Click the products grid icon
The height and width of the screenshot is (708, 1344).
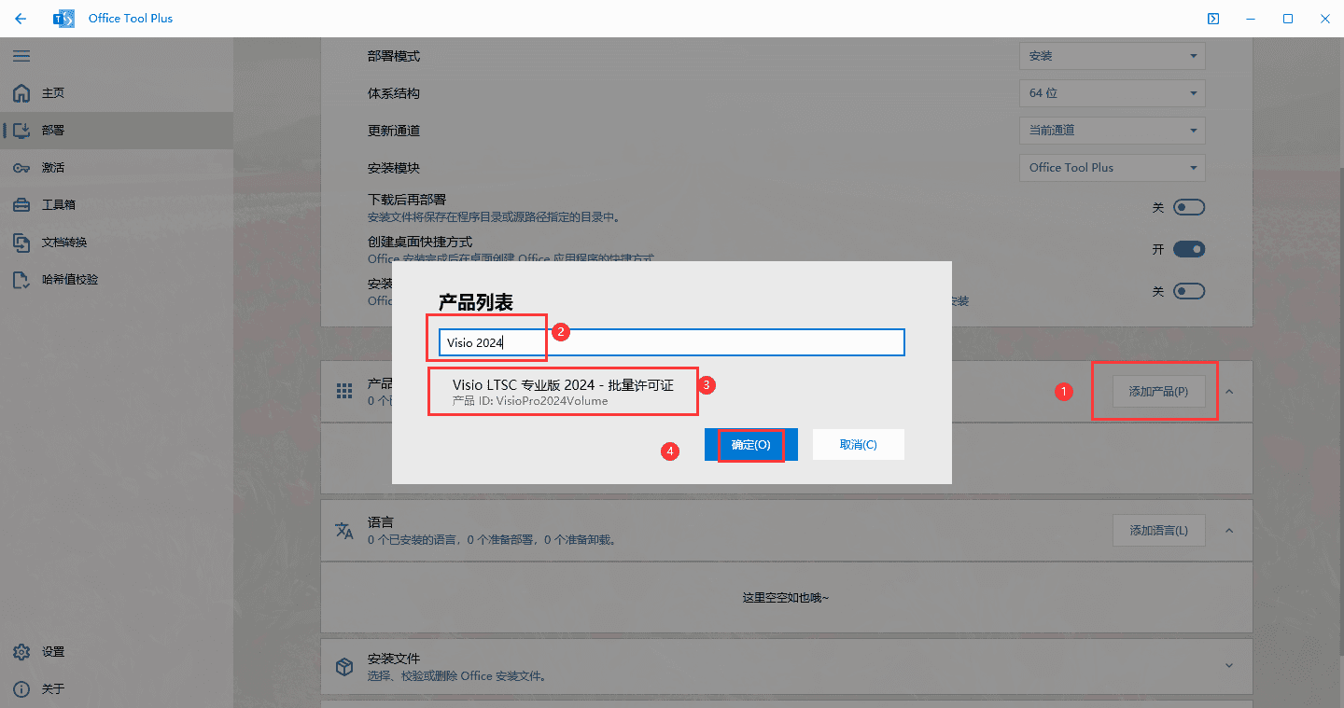coord(344,391)
